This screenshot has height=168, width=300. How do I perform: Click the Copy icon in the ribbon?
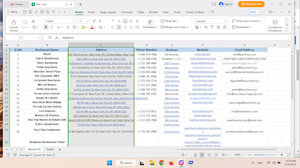[x=34, y=27]
